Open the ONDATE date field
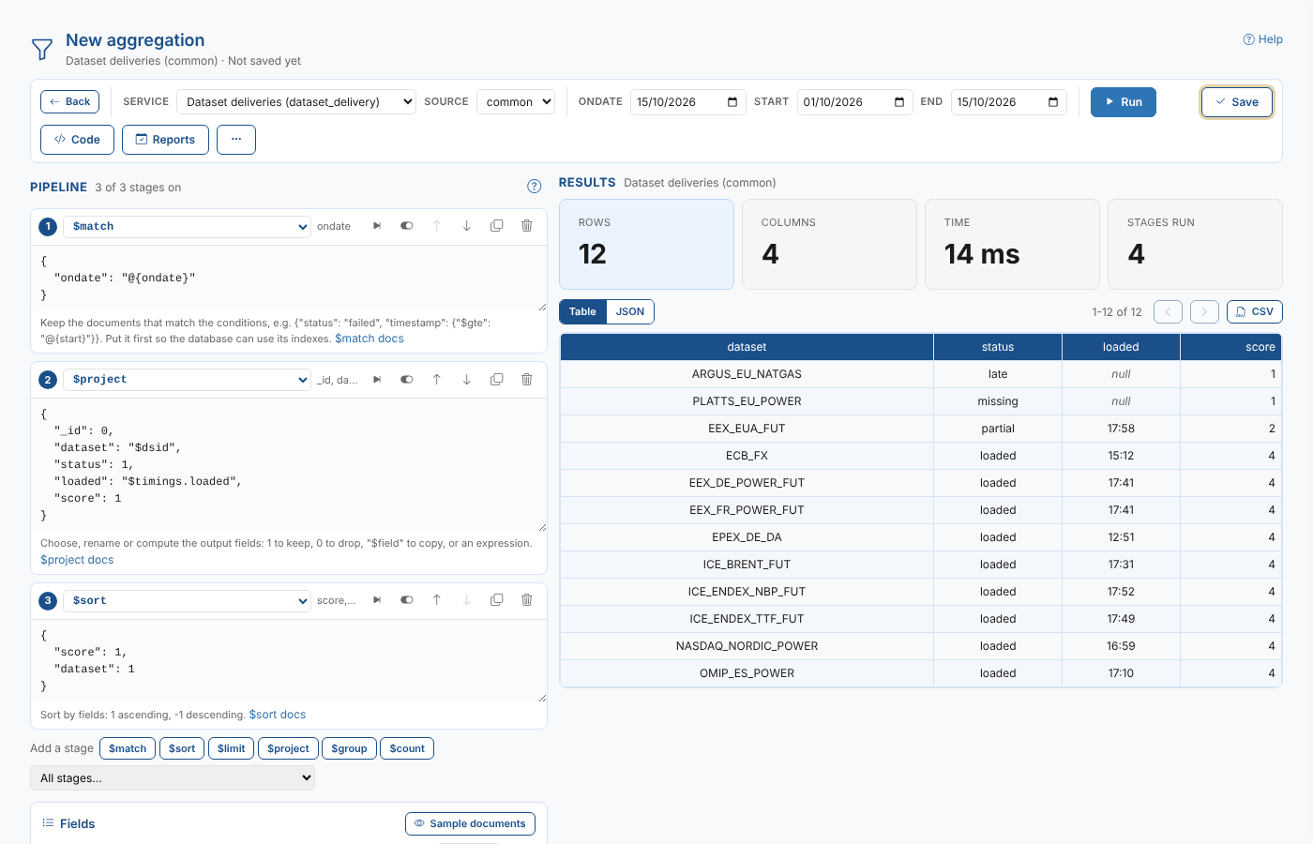 [688, 102]
